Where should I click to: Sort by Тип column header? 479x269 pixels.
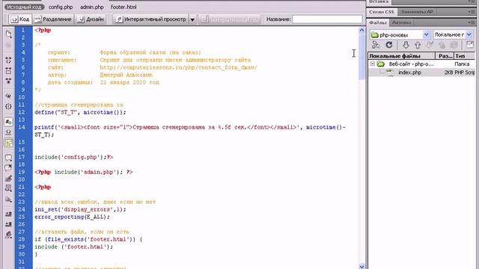pos(465,56)
